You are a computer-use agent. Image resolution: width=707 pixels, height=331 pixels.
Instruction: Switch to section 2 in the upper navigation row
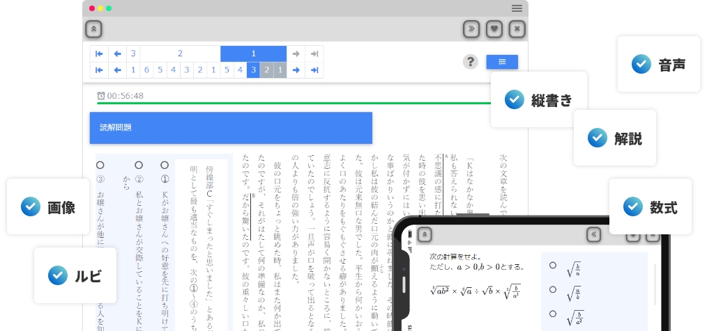coord(180,54)
